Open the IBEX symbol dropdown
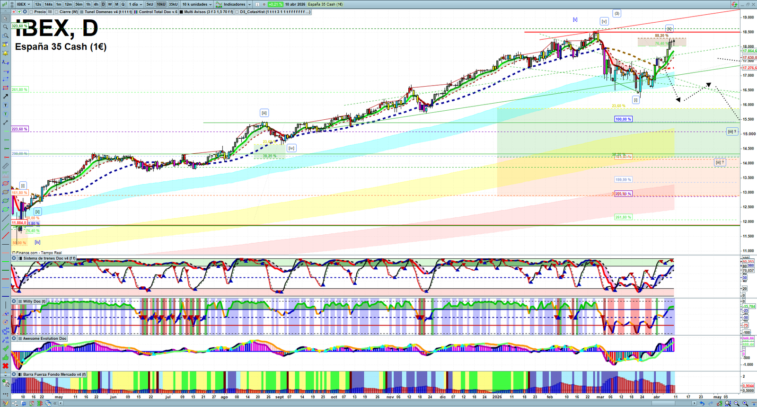This screenshot has width=757, height=407. tap(23, 4)
